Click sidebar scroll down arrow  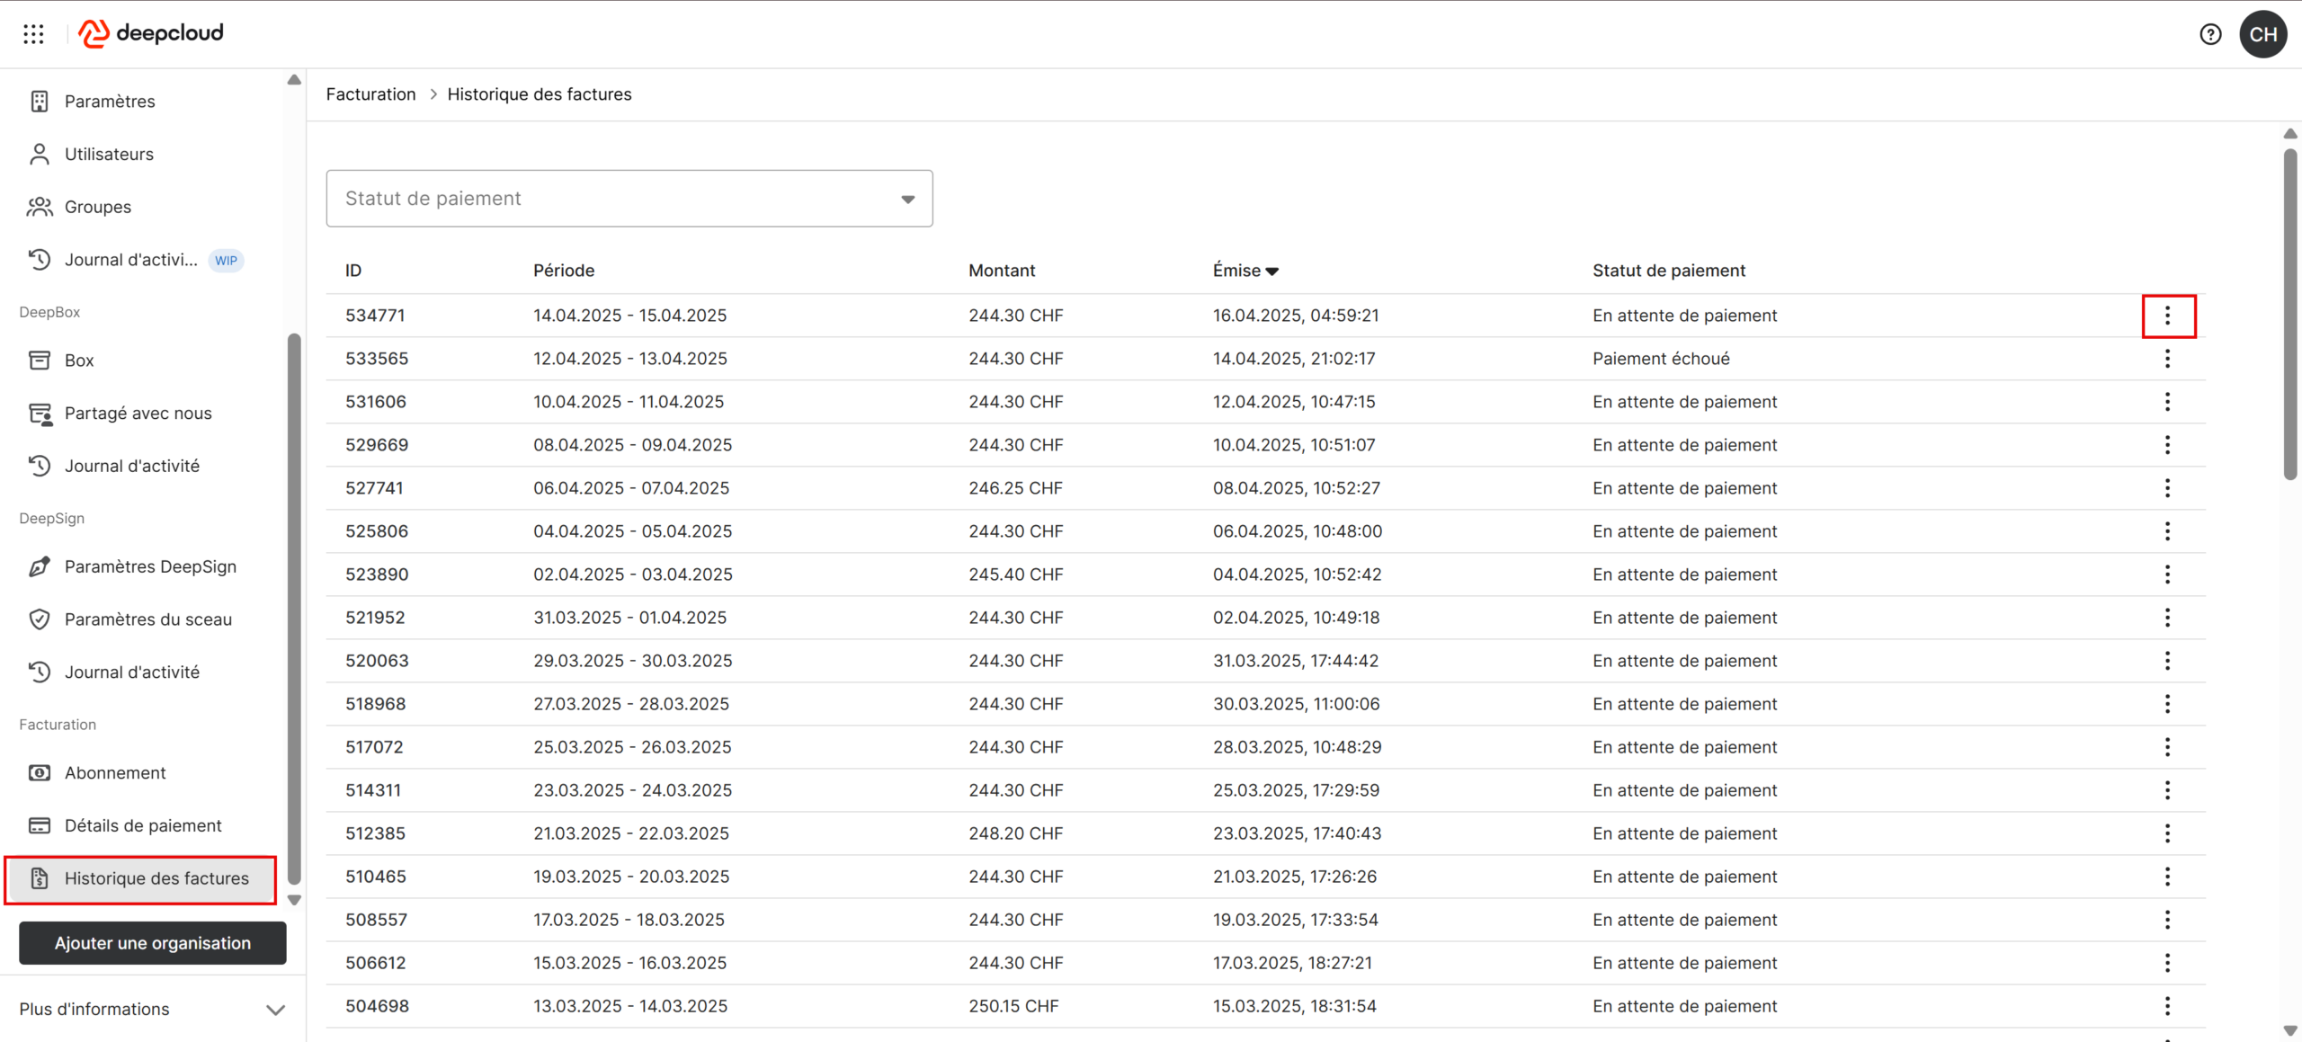pos(294,900)
